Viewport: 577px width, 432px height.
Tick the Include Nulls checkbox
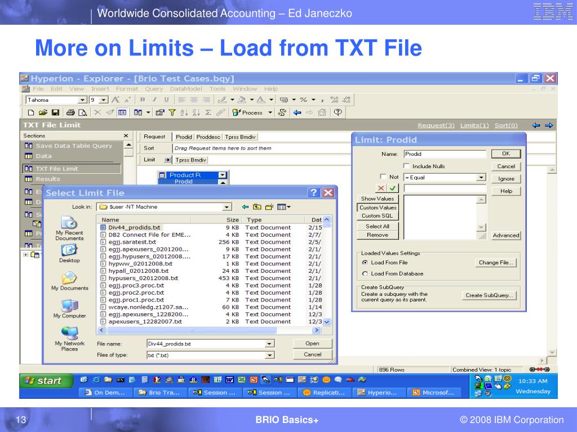pyautogui.click(x=407, y=166)
